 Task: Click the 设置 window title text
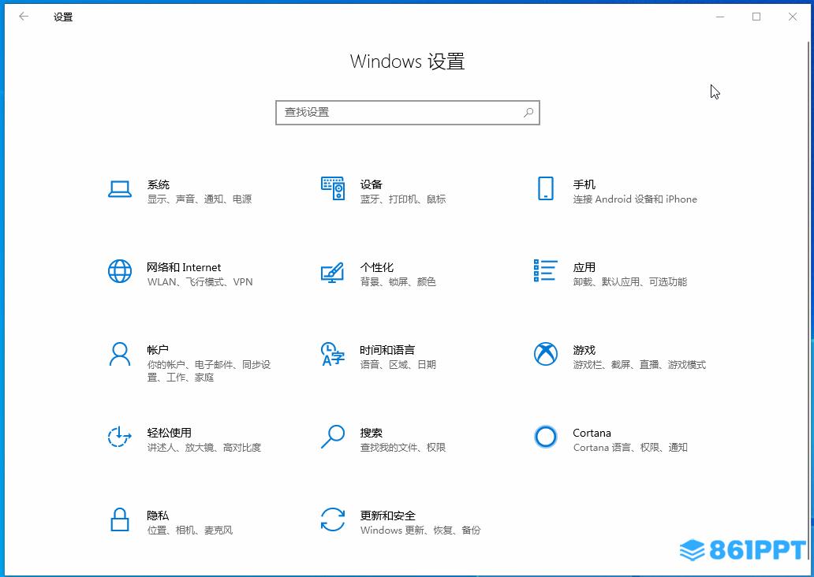pyautogui.click(x=63, y=17)
